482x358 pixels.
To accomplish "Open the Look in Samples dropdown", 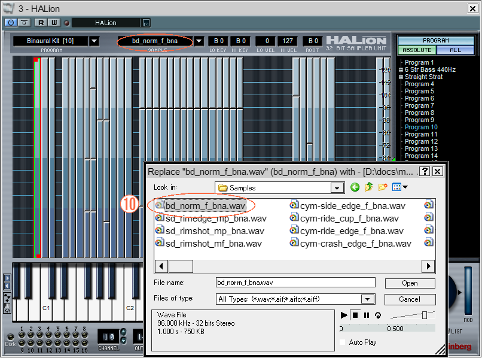I will [337, 188].
